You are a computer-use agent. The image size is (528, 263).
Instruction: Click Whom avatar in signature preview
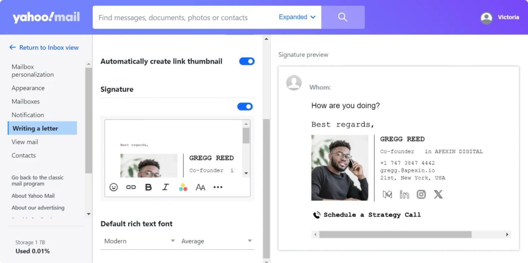(x=294, y=83)
